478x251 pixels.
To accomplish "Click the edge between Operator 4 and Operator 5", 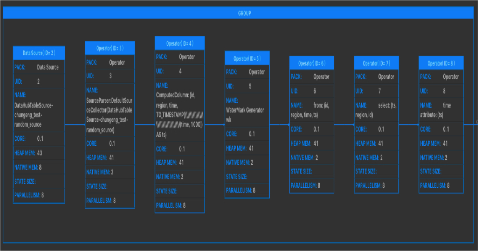I will click(214, 124).
